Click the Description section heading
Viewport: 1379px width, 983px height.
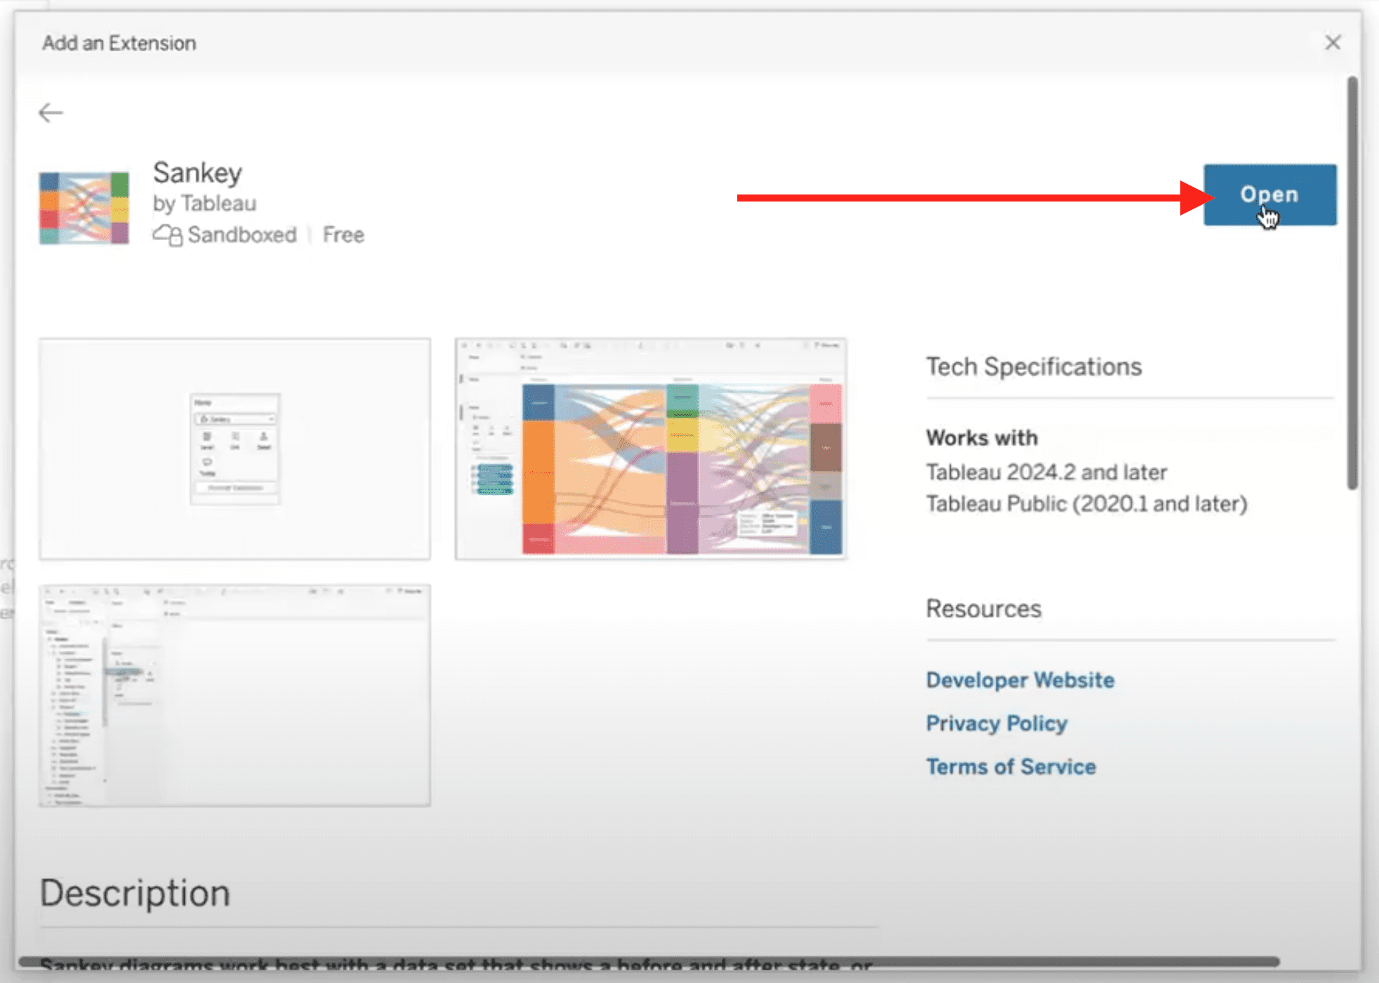click(135, 892)
